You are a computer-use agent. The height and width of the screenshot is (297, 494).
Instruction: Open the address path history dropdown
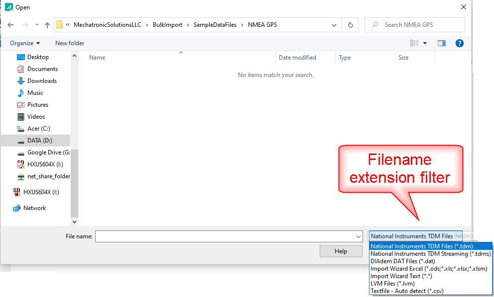point(334,25)
